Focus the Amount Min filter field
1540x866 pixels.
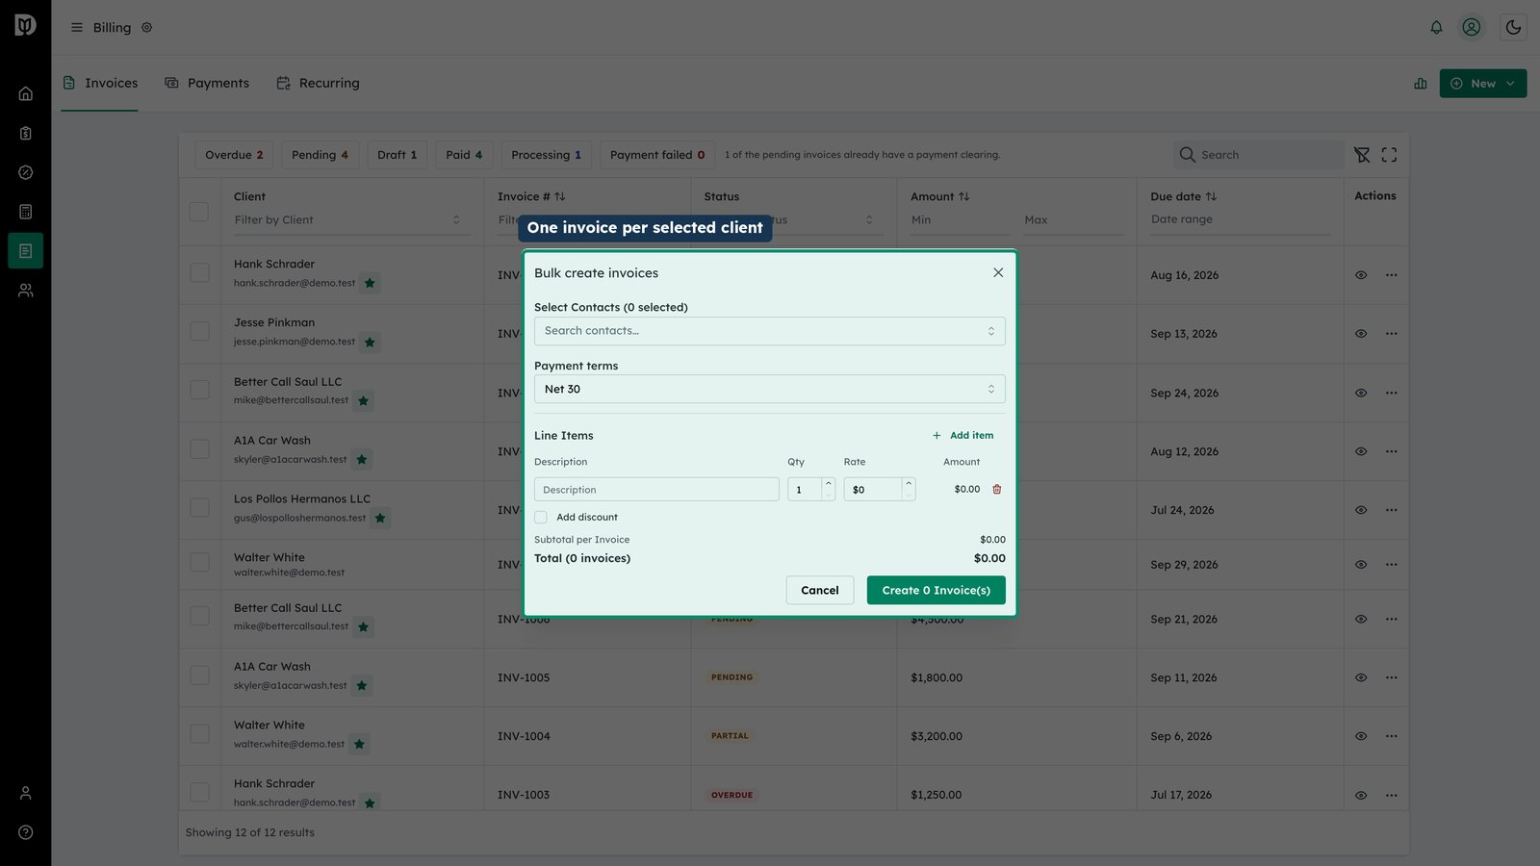960,220
